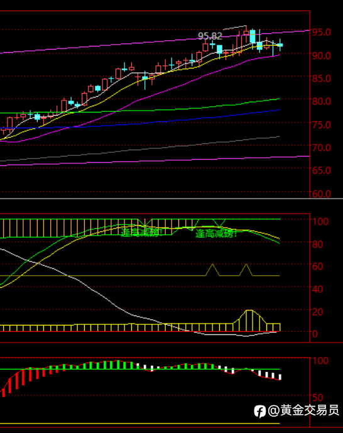Click the 95.82 high price label

(x=210, y=36)
